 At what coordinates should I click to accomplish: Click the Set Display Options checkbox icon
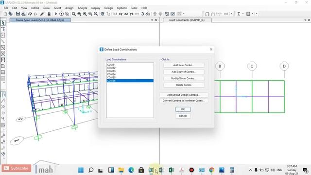click(x=173, y=14)
